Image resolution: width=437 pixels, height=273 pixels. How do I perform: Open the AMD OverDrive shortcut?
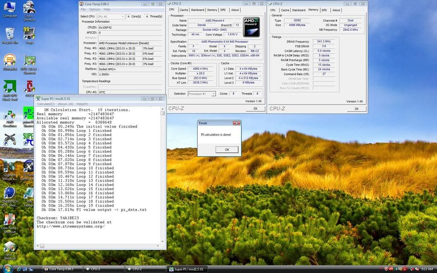tap(10, 119)
